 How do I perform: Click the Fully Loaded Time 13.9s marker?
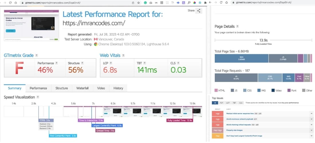[180, 120]
